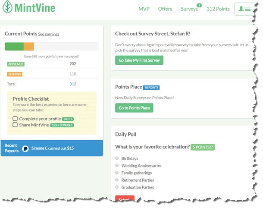Click the Earn 688 more points message
This screenshot has width=263, height=208.
click(x=52, y=57)
